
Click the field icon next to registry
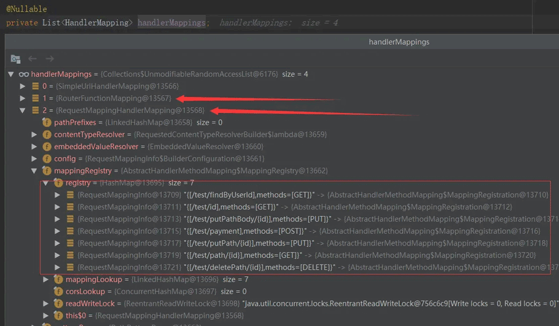click(58, 183)
